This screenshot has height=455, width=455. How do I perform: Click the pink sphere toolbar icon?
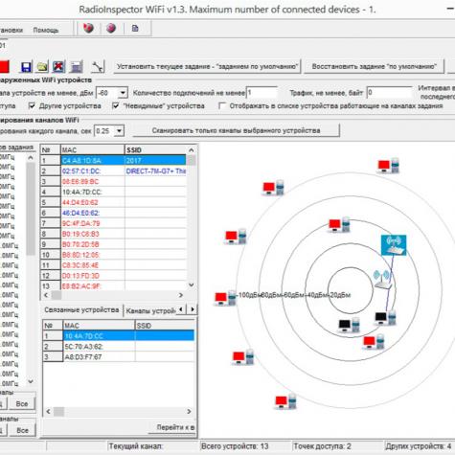click(111, 28)
